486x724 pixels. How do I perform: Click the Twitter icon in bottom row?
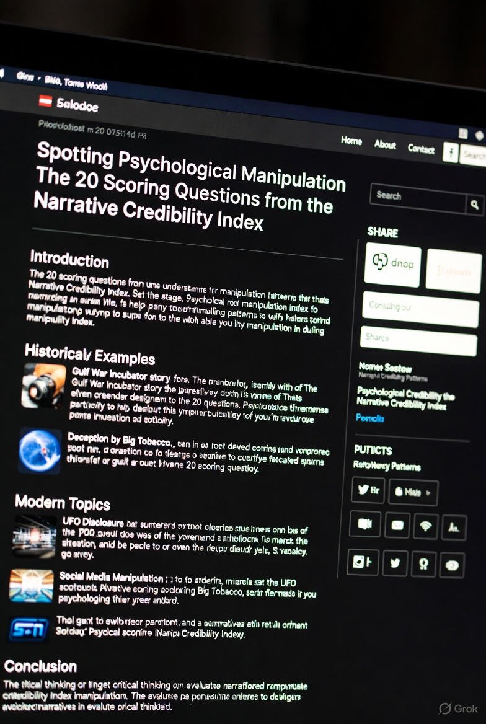pos(394,563)
